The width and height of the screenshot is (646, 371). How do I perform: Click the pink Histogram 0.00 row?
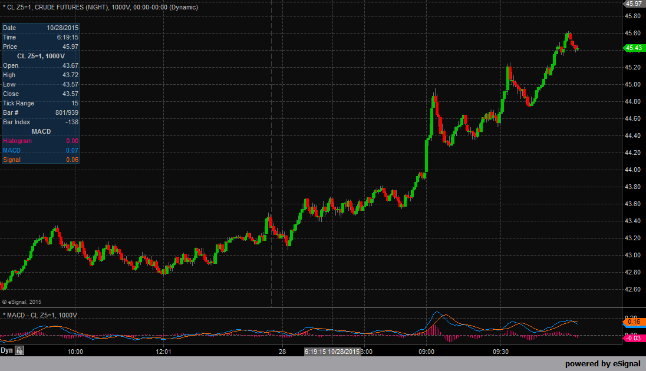[40, 141]
